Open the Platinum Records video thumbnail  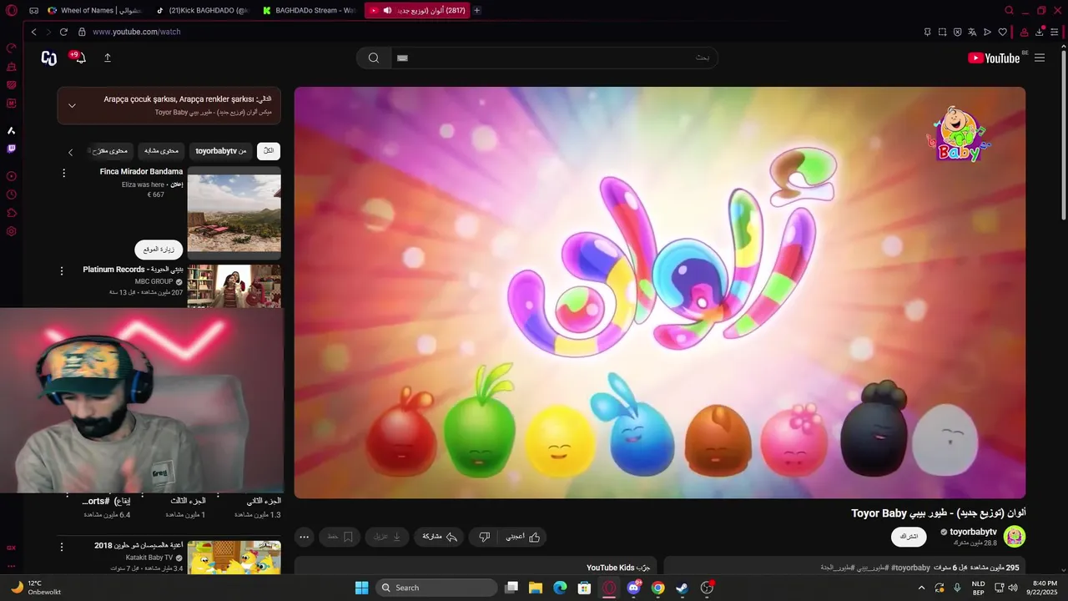pos(234,286)
